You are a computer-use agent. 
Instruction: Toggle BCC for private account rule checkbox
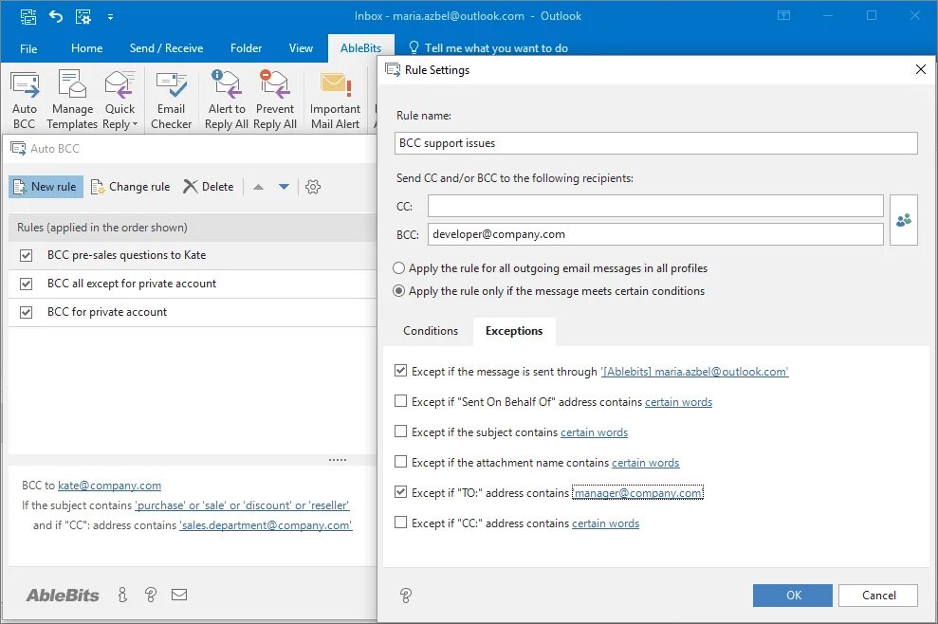pos(26,312)
